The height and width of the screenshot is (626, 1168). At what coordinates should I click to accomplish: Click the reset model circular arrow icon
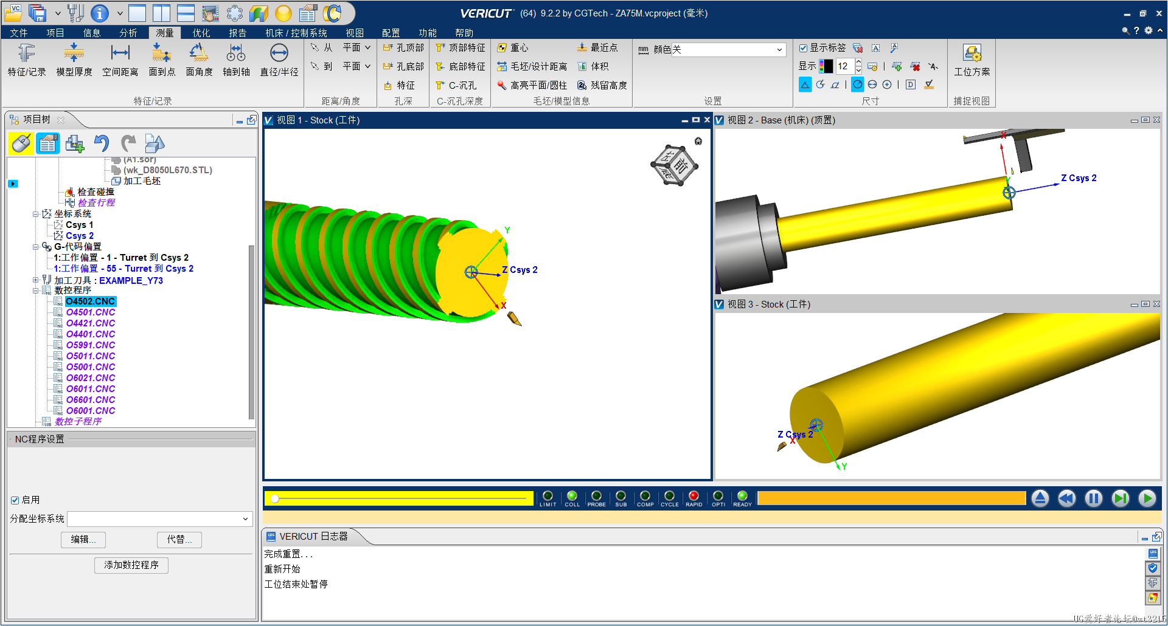tap(332, 12)
